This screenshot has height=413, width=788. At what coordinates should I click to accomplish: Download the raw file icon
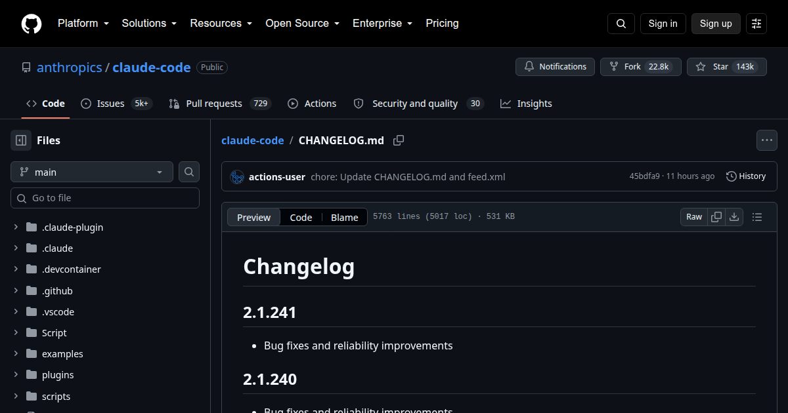pyautogui.click(x=734, y=217)
